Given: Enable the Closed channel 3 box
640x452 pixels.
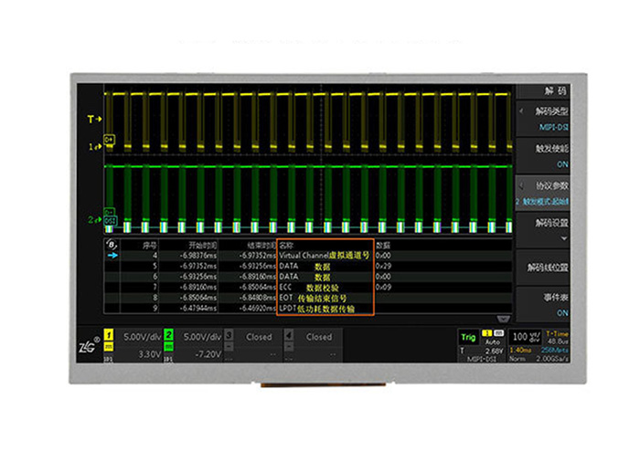Looking at the screenshot, I should [259, 337].
